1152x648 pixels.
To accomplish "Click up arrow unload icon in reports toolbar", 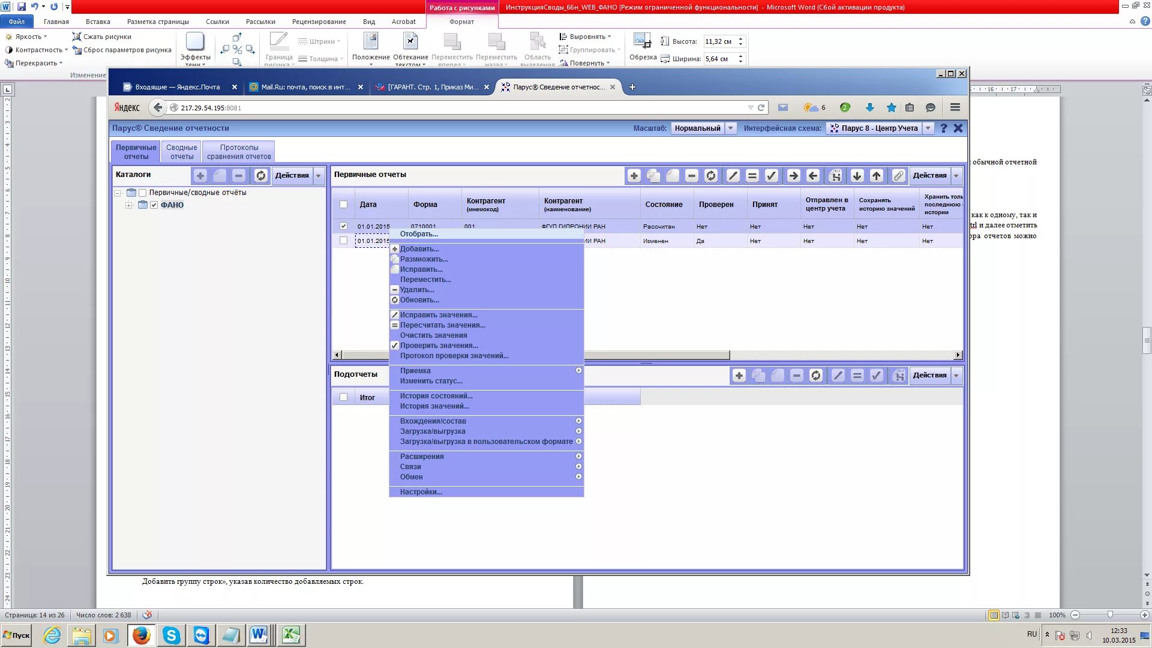I will (877, 176).
